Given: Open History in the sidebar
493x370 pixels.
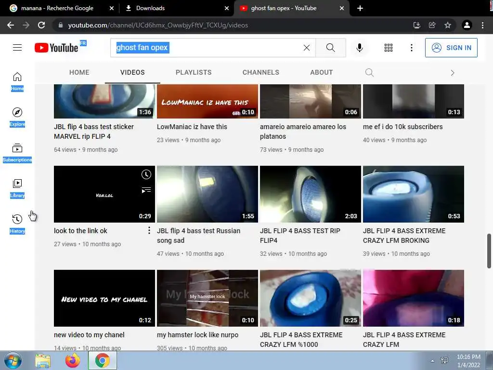Looking at the screenshot, I should [x=17, y=224].
